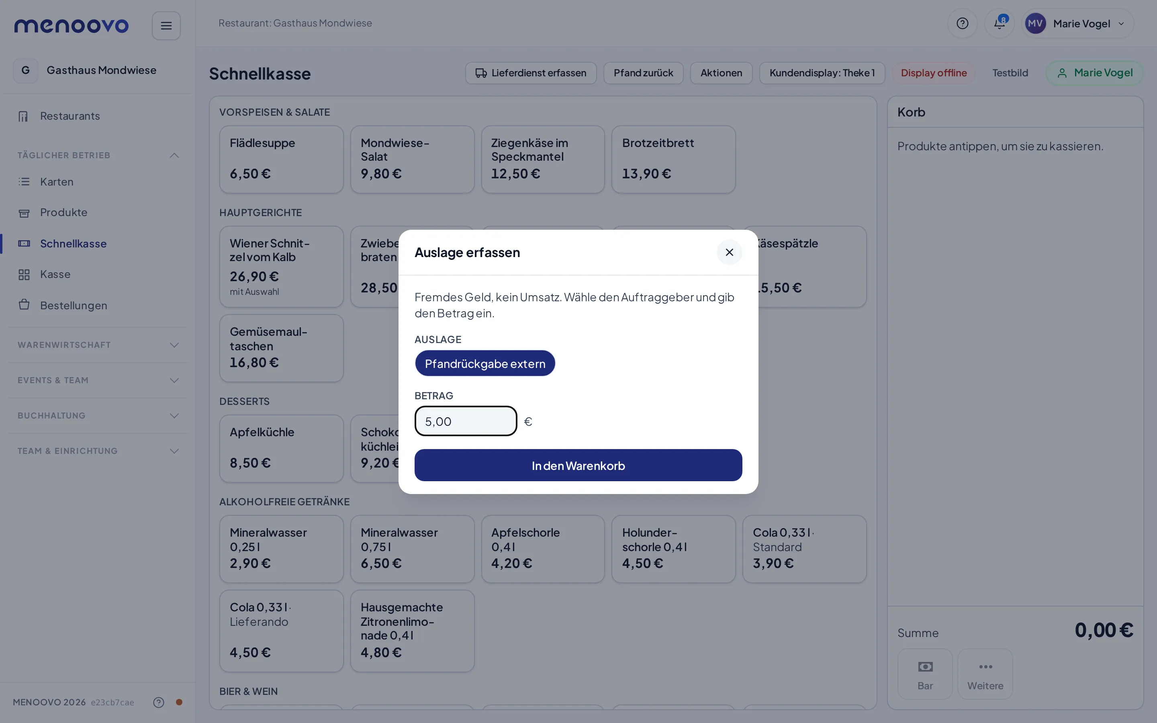Add Apfelschorle 0,4 l tile

coord(543,549)
